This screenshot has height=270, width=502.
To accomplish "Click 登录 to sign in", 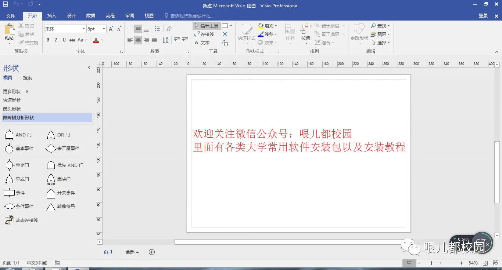I will [483, 16].
